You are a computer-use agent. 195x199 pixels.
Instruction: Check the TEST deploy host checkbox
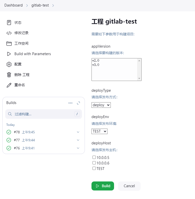[94, 168]
